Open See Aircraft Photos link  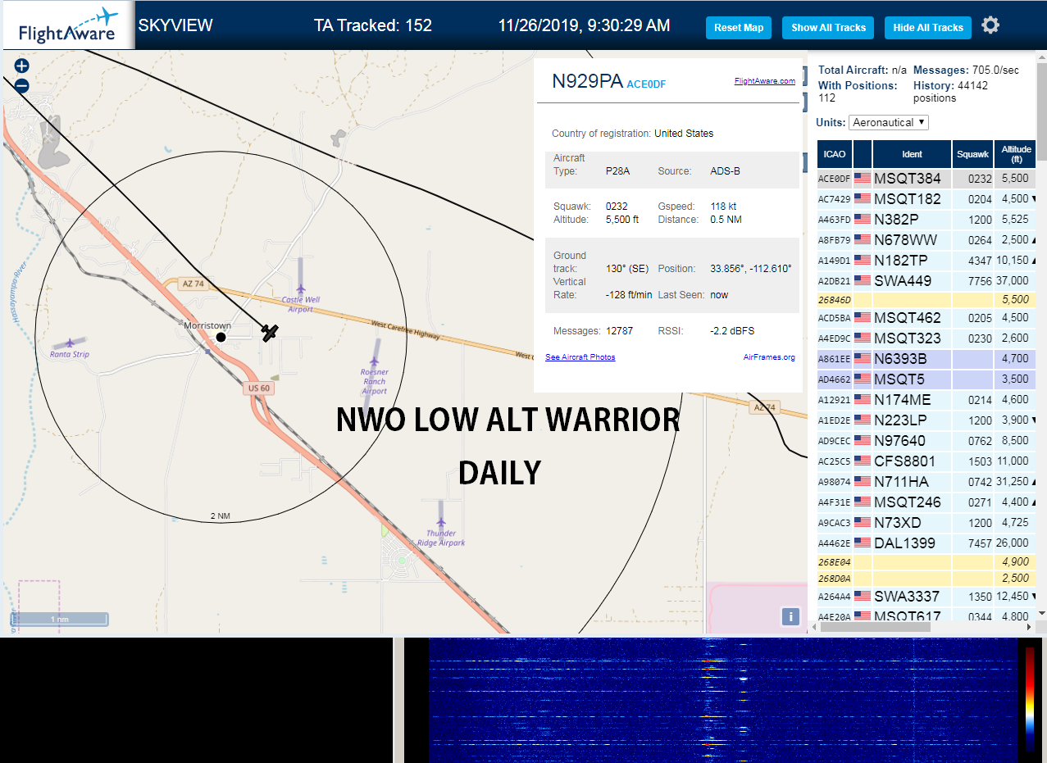pos(580,357)
